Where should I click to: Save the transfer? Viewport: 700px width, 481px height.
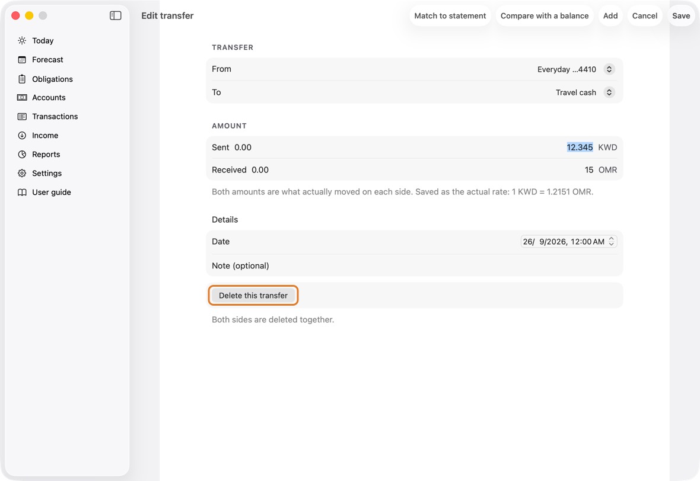coord(681,15)
